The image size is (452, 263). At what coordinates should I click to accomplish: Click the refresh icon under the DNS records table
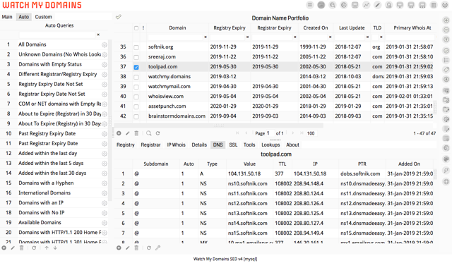point(149,247)
